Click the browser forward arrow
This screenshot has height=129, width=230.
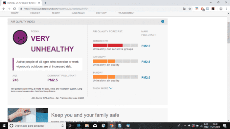(9, 9)
